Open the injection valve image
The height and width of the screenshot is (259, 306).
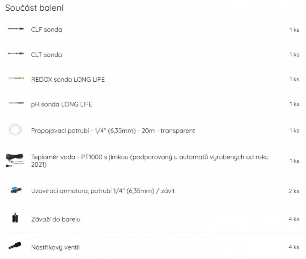coord(15,246)
